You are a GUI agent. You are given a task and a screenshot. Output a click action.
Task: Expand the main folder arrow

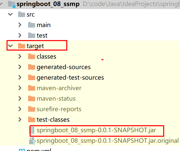[x=20, y=25]
